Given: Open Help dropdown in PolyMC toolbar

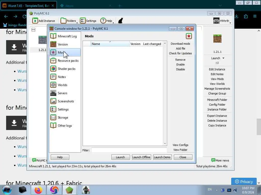Looking at the screenshot, I should [107, 21].
